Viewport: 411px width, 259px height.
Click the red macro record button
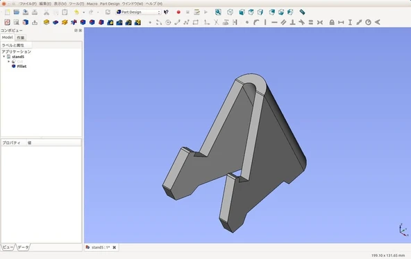click(178, 12)
